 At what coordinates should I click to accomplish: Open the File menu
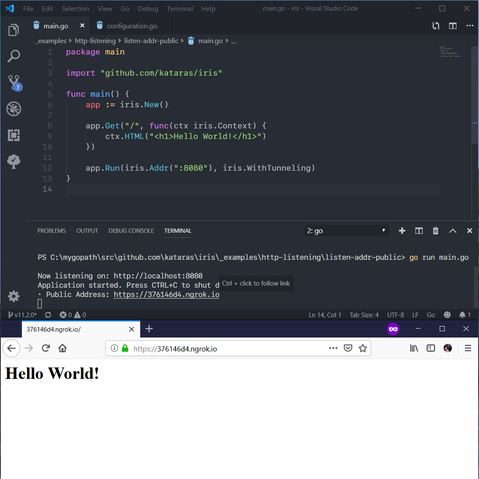[x=28, y=8]
